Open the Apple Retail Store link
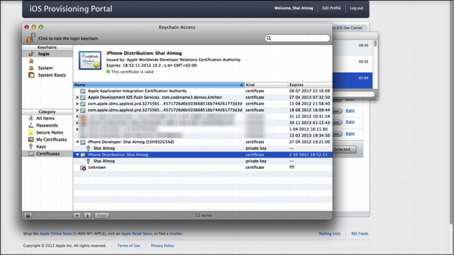 (x=136, y=233)
